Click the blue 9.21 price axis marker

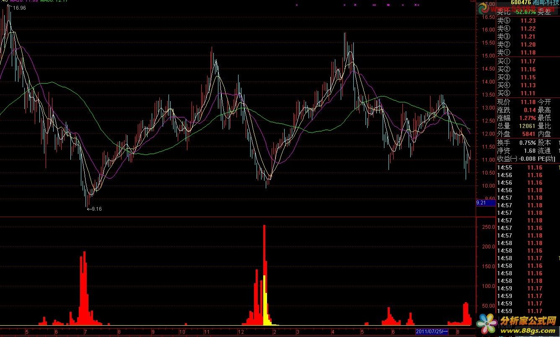(x=485, y=203)
